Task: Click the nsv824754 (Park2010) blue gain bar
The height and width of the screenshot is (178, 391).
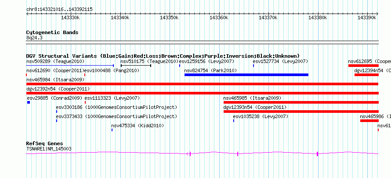Action: point(246,75)
